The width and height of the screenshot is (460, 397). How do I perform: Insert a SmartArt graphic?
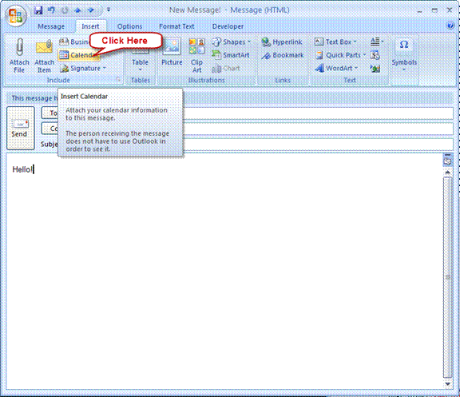[231, 55]
